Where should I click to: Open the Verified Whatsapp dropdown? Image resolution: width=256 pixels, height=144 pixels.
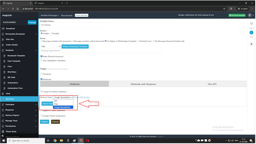point(50,15)
